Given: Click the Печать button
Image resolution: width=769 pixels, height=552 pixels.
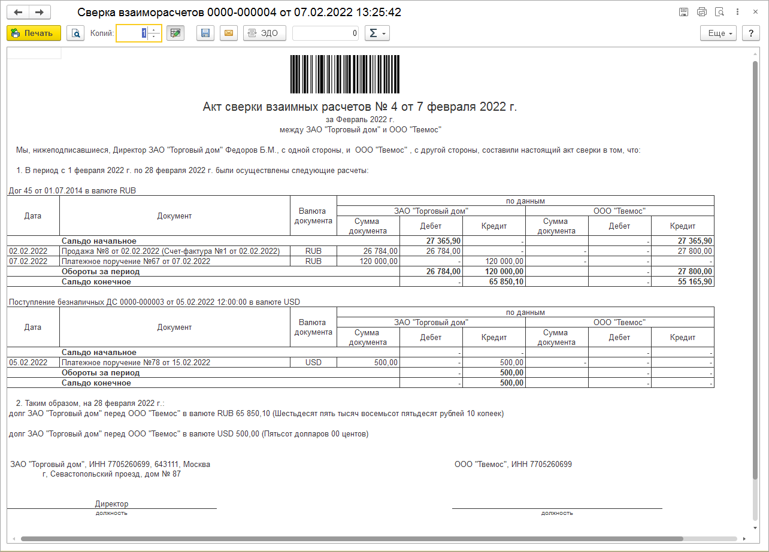Looking at the screenshot, I should (34, 33).
